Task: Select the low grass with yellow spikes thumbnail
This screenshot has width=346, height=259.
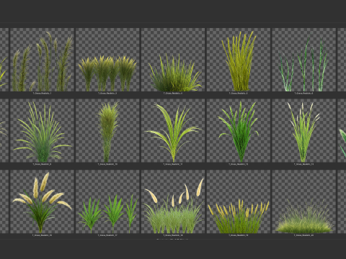Action: pyautogui.click(x=239, y=201)
